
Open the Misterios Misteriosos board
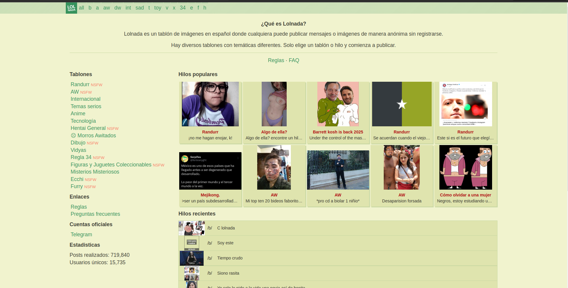[x=95, y=172]
